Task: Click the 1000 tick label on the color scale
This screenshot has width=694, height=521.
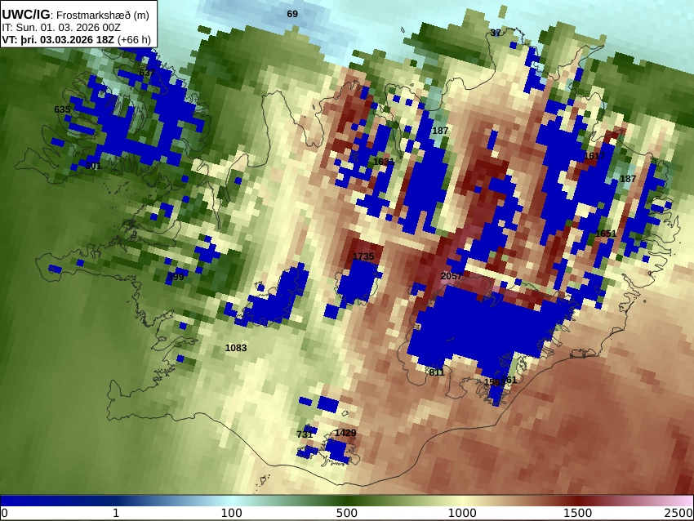Action: pos(462,513)
